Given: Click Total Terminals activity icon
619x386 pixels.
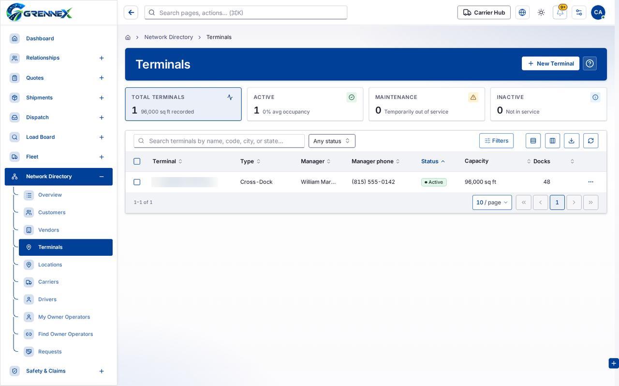Looking at the screenshot, I should [x=230, y=97].
